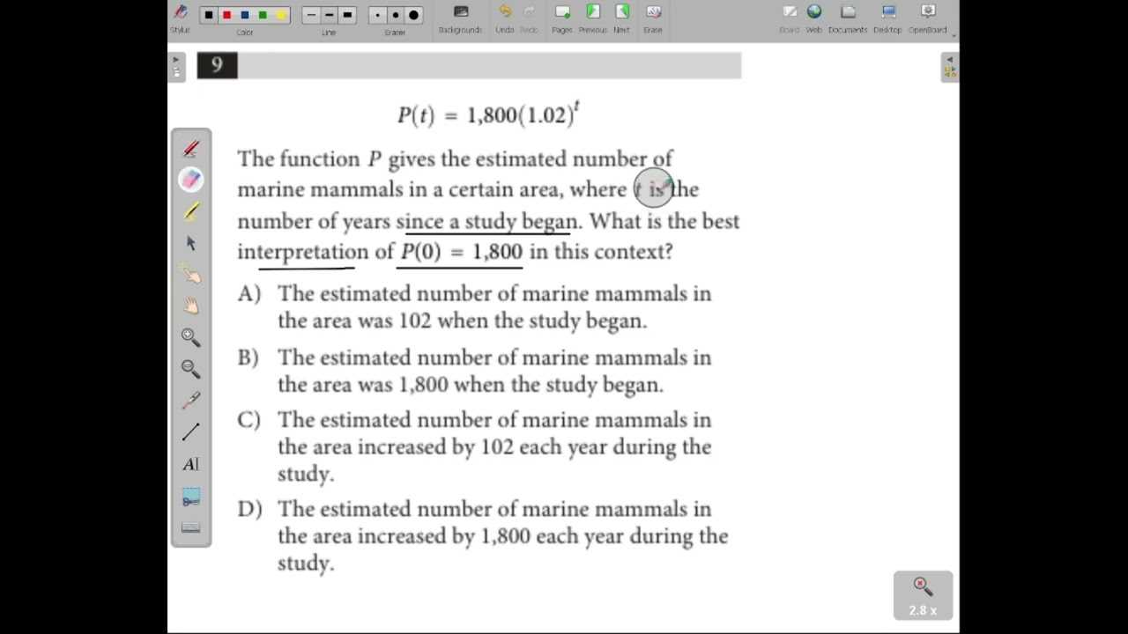The height and width of the screenshot is (634, 1128).
Task: Open the Documents mode
Action: click(x=848, y=18)
